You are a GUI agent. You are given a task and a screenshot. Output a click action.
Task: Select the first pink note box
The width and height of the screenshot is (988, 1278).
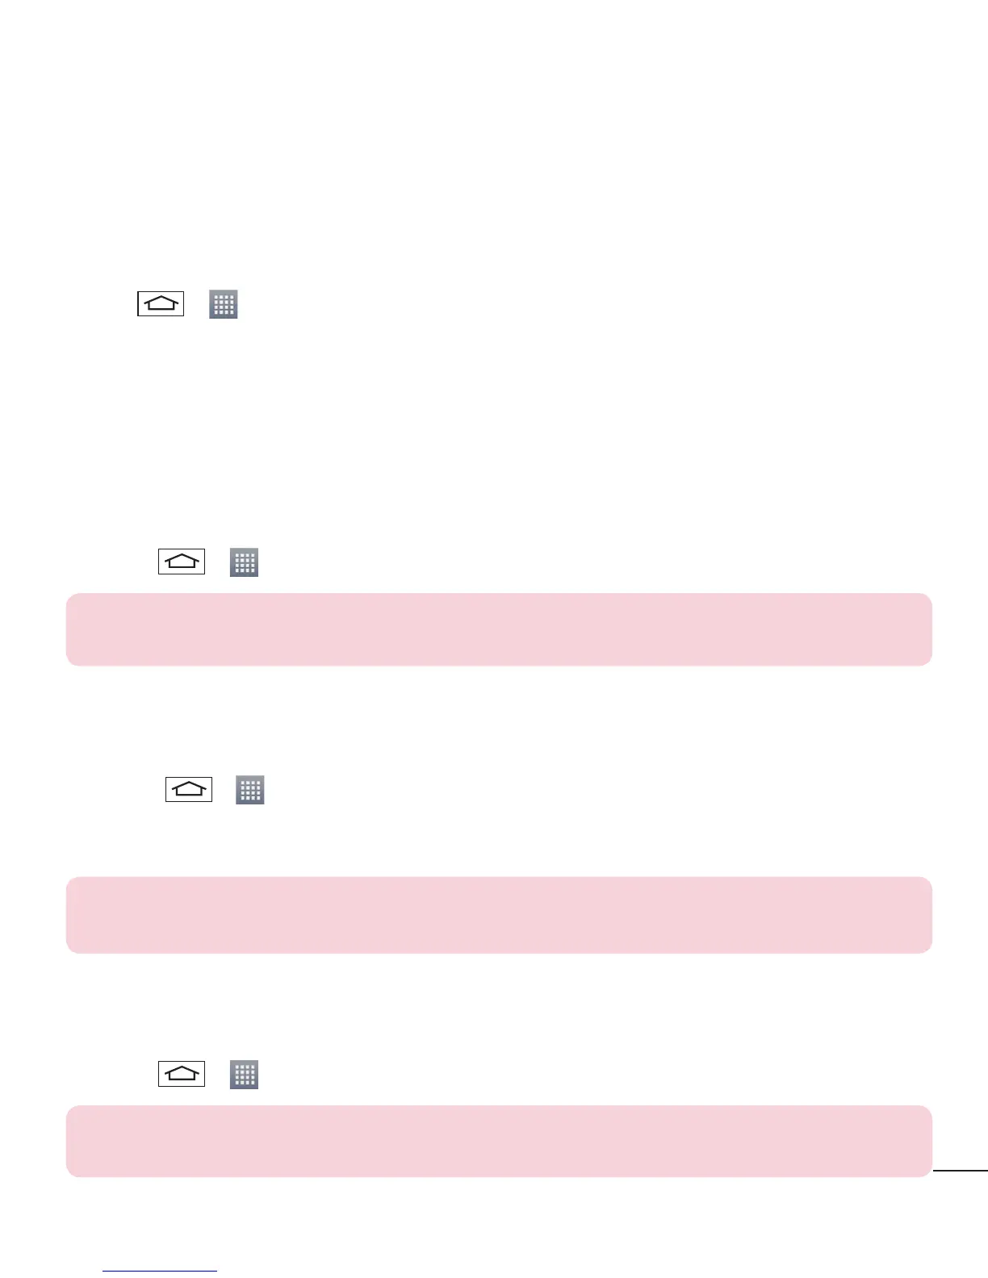(x=499, y=629)
